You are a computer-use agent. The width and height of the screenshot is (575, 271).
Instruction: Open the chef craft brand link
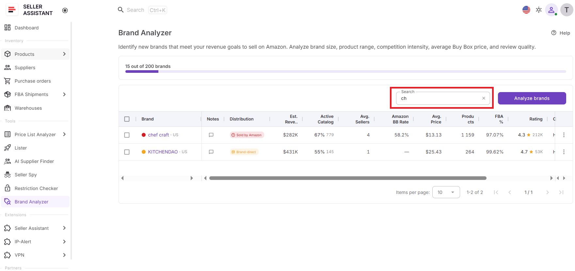pos(158,135)
